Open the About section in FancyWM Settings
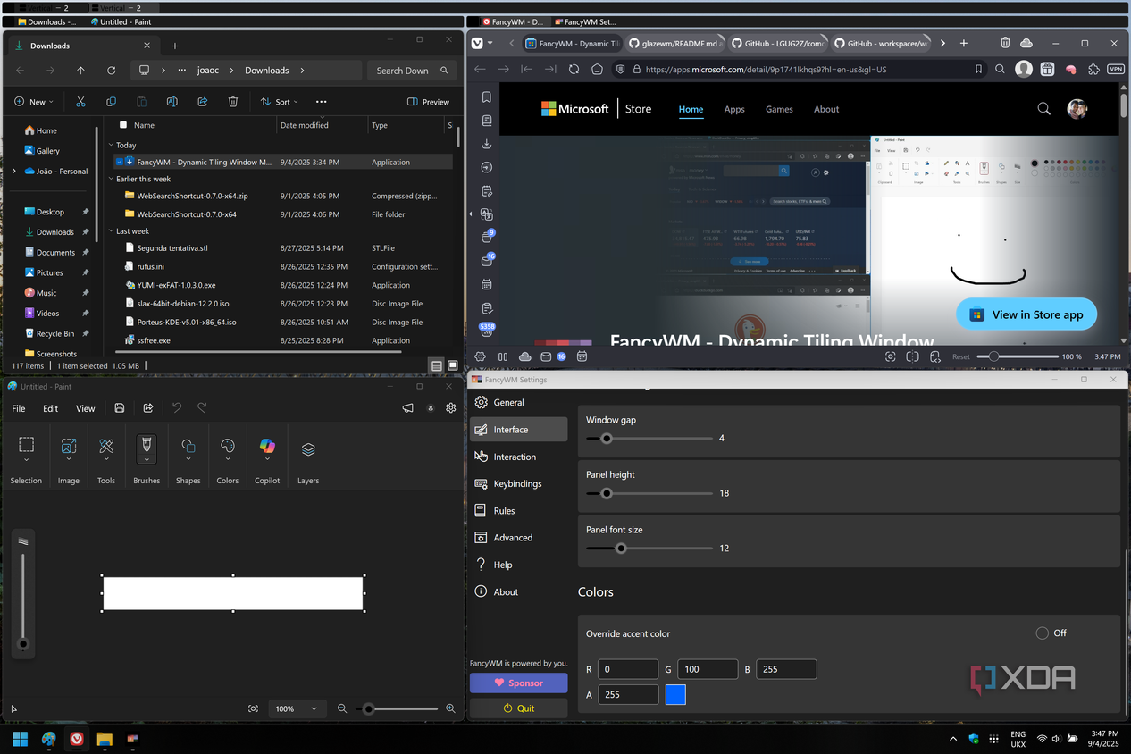 pos(519,591)
